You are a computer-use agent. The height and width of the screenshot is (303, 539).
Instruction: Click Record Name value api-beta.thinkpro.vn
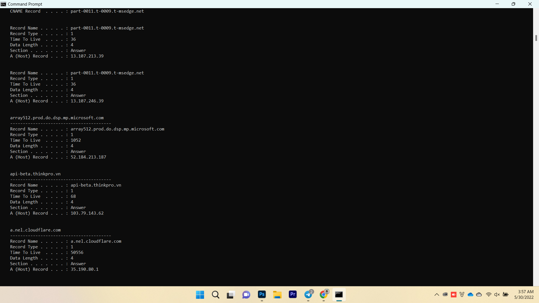[96, 185]
